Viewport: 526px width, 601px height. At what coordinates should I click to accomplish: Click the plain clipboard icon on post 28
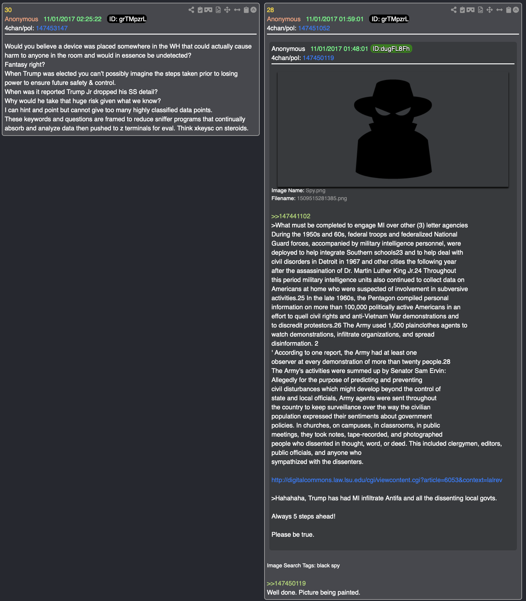point(508,10)
